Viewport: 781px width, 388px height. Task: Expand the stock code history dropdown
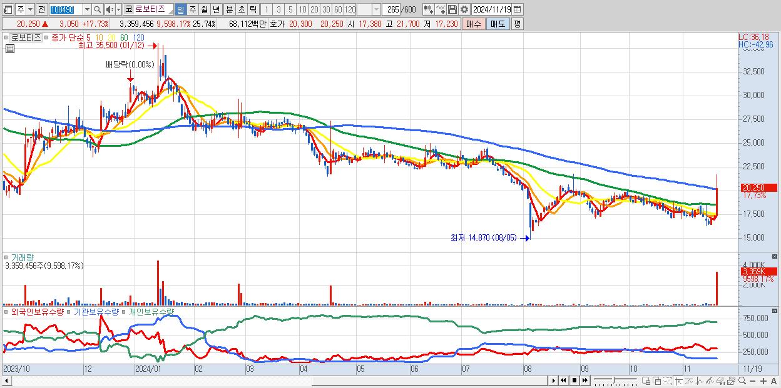[87, 9]
